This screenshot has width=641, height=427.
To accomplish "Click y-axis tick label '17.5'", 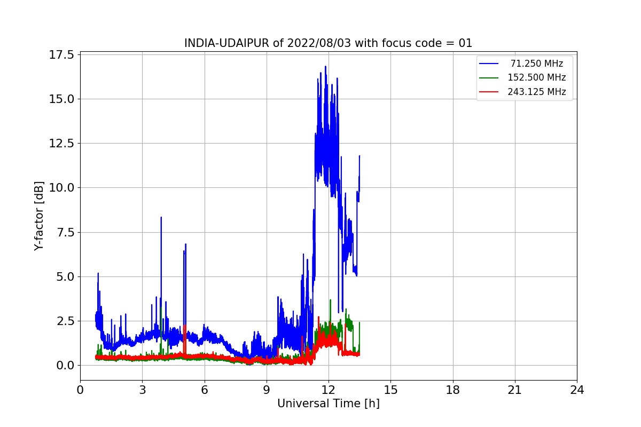I will [63, 55].
